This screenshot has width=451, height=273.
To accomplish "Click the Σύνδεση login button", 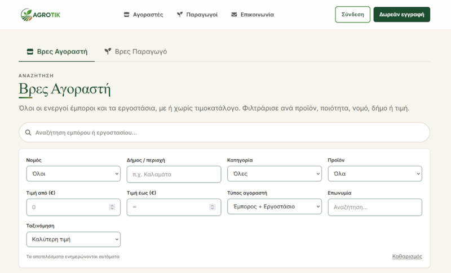I will (353, 14).
